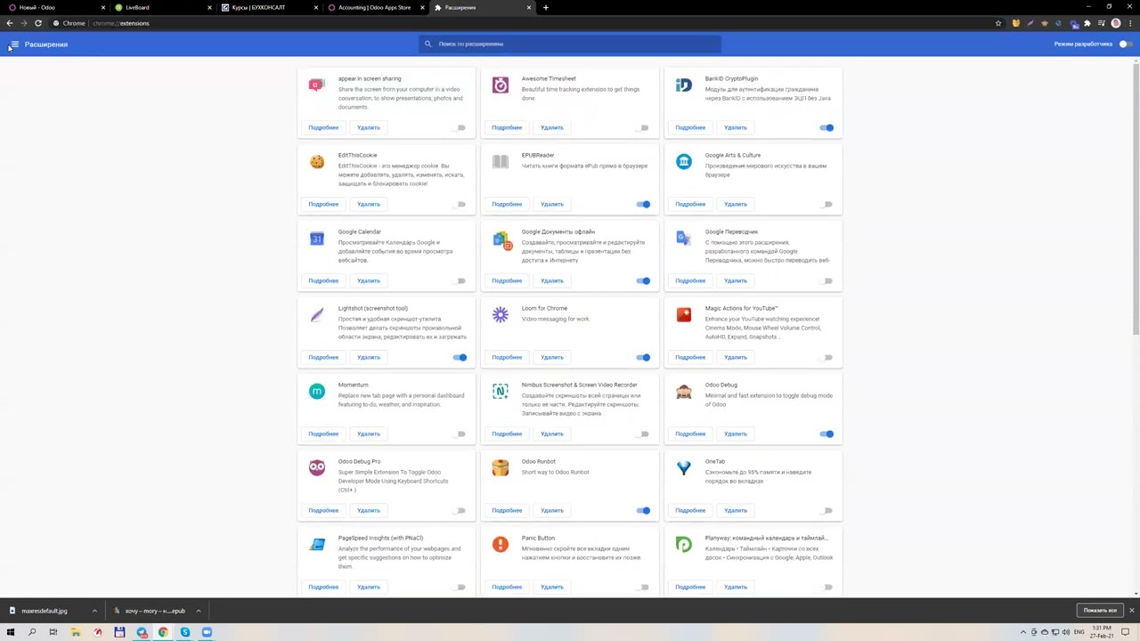Click the BankID CryptoPlugin extension icon
1140x641 pixels.
click(683, 85)
